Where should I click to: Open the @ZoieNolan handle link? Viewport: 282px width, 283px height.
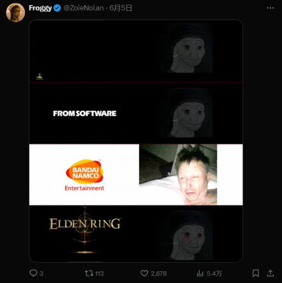click(84, 8)
